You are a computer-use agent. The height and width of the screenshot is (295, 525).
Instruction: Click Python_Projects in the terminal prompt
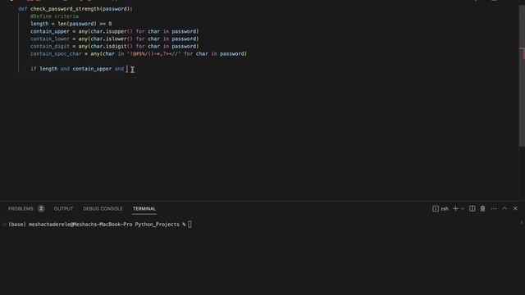pos(157,225)
